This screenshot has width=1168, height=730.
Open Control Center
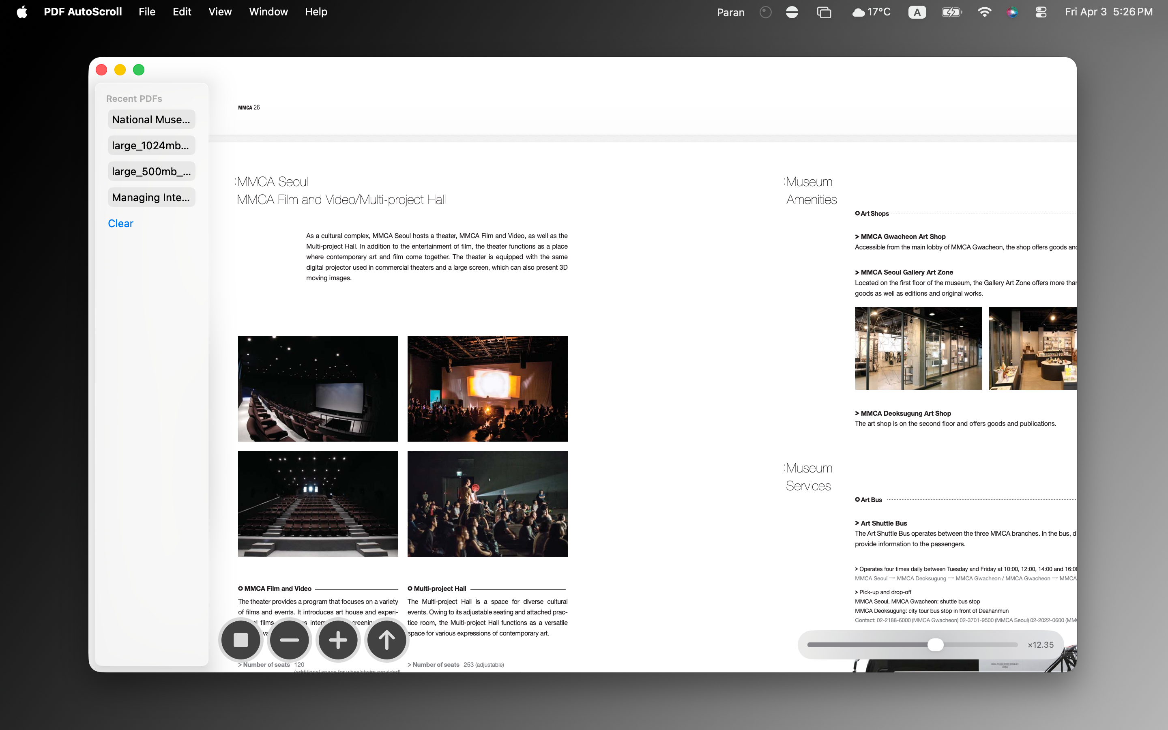tap(1041, 12)
